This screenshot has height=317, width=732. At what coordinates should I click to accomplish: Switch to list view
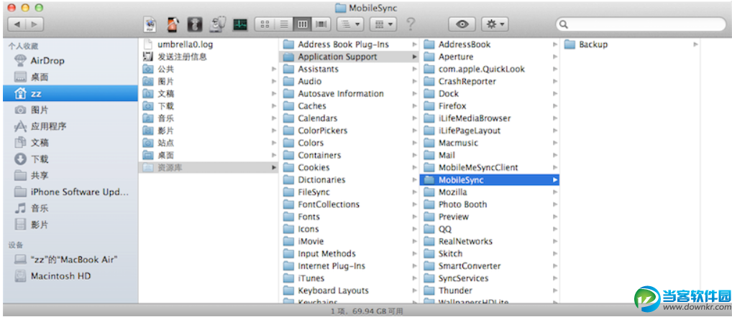click(x=283, y=24)
